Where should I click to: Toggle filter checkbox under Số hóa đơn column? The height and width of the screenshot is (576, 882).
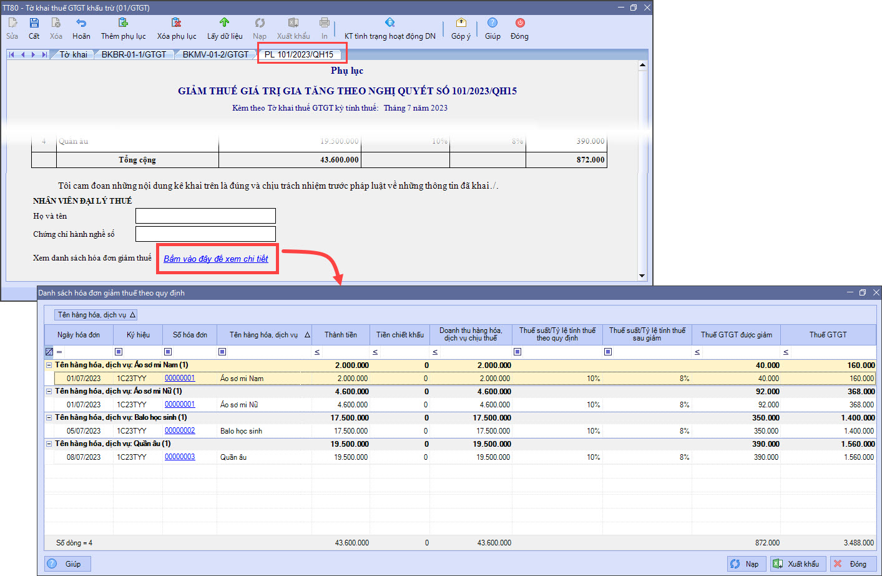(x=168, y=352)
